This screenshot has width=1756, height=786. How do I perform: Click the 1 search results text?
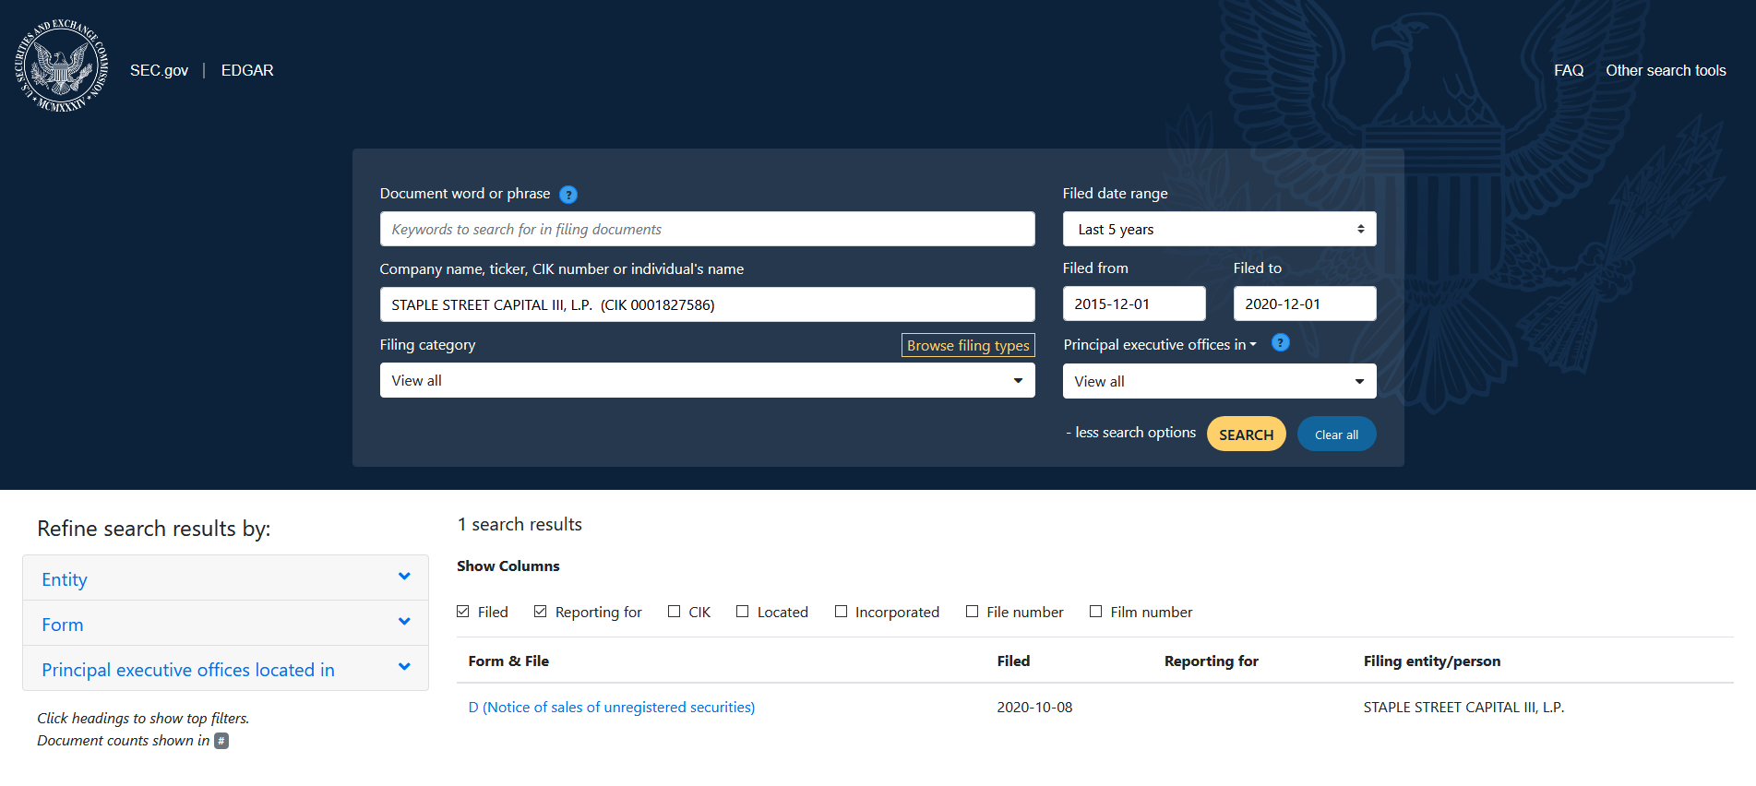(x=520, y=524)
